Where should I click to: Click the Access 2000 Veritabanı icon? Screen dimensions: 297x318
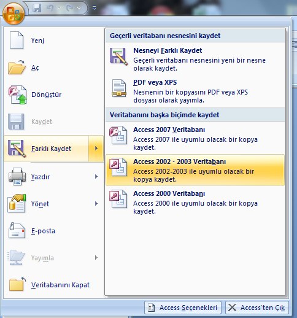(x=118, y=199)
